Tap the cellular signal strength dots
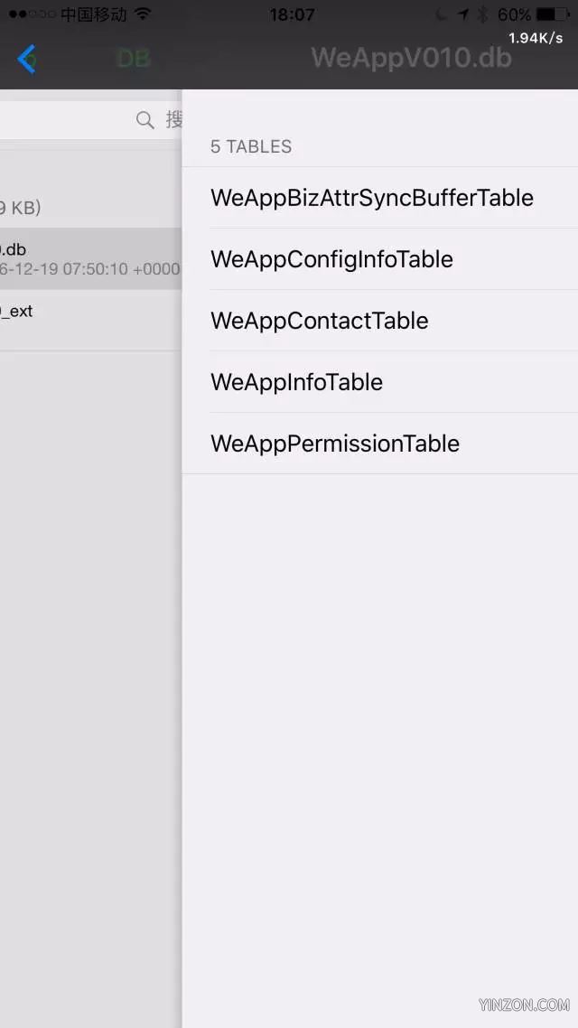 (x=33, y=14)
